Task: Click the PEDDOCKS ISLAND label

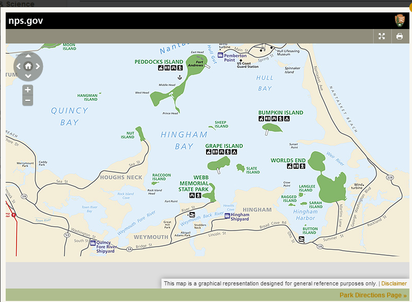Action: (x=159, y=62)
